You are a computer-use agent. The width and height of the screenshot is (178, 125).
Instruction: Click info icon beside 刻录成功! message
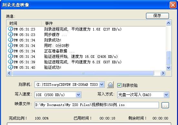click(11, 40)
